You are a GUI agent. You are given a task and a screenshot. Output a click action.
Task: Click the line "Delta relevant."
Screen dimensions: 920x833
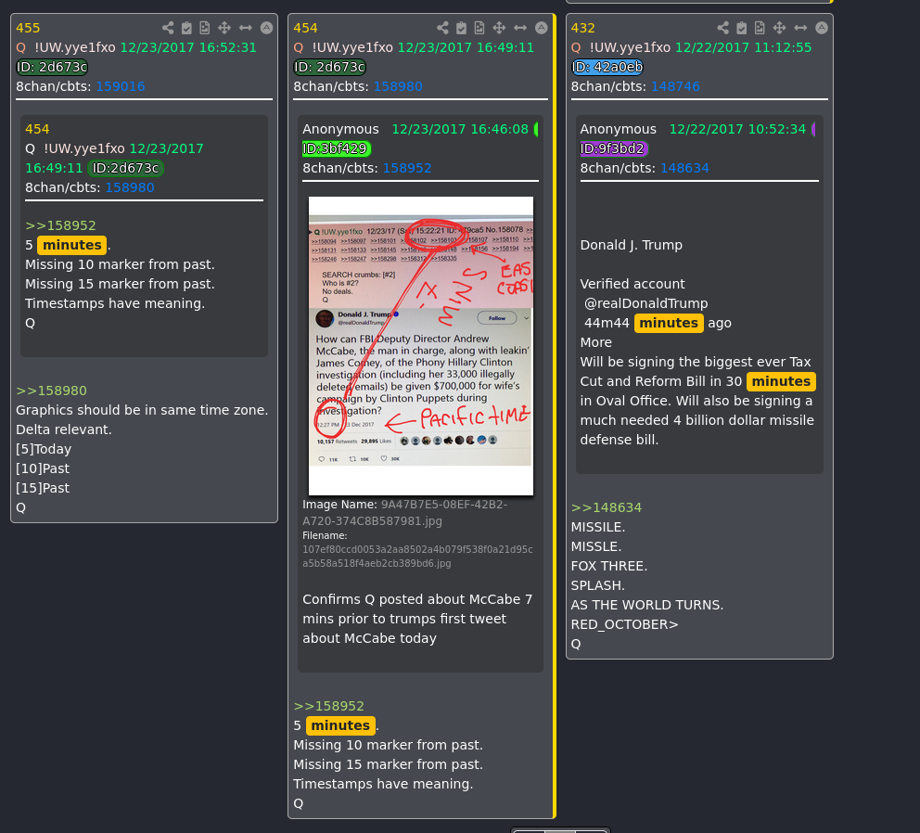pos(63,429)
